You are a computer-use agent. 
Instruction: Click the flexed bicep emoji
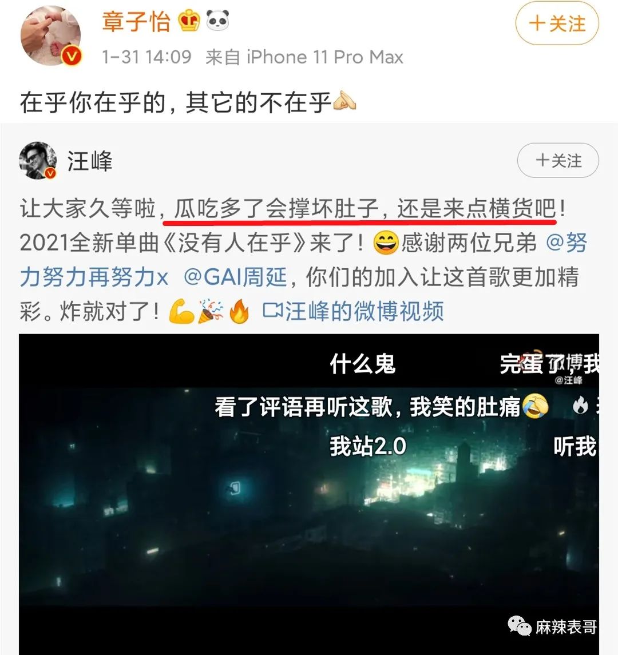(181, 312)
